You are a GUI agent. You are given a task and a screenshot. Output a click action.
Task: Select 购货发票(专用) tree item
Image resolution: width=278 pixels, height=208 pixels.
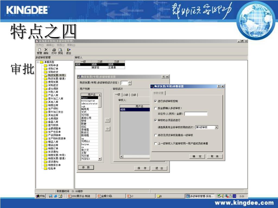click(55, 75)
